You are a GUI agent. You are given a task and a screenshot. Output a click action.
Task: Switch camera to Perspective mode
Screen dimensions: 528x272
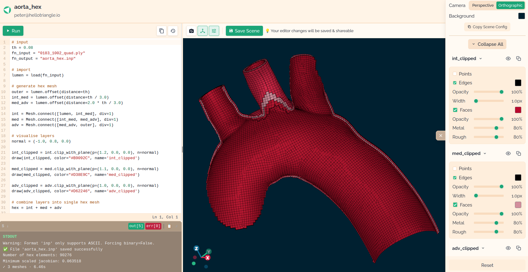(x=483, y=5)
